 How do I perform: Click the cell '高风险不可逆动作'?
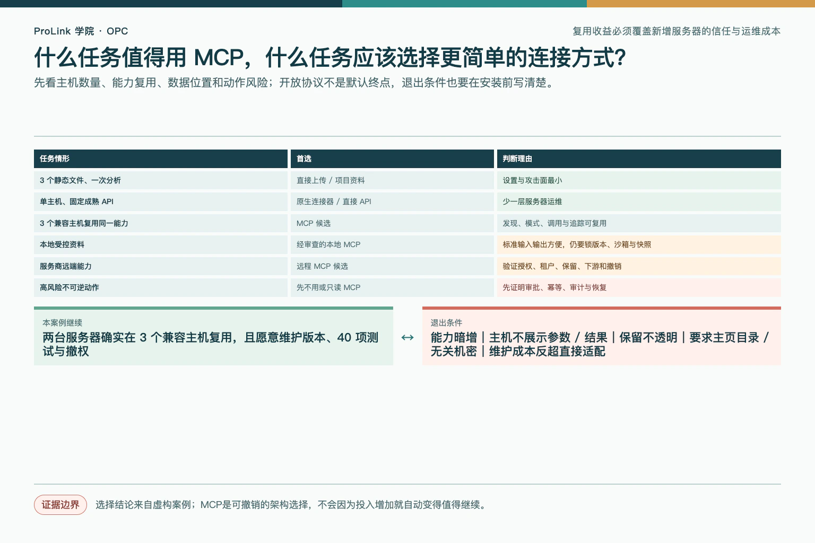click(161, 287)
